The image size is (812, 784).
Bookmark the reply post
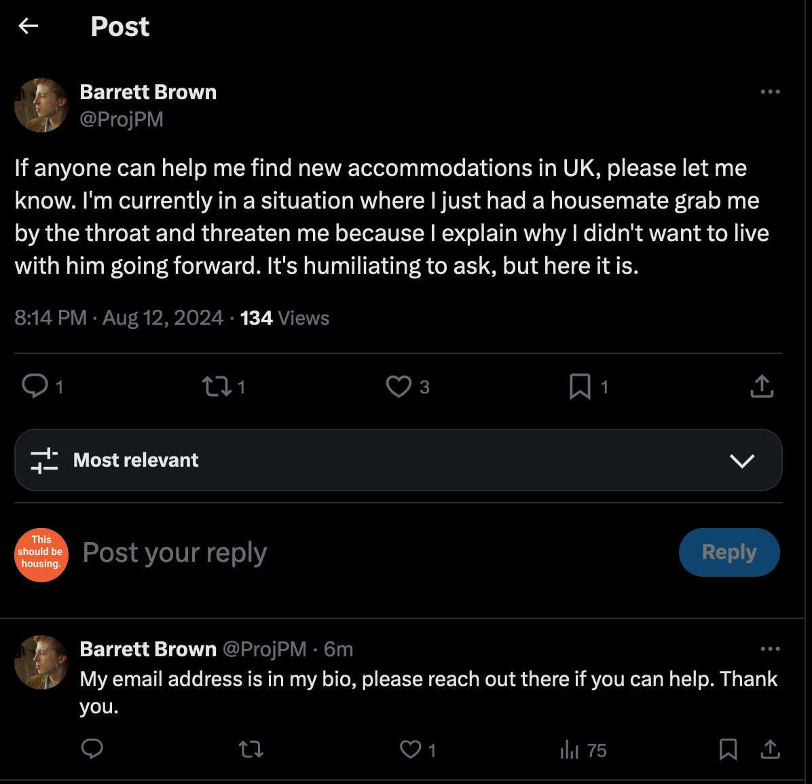[728, 749]
